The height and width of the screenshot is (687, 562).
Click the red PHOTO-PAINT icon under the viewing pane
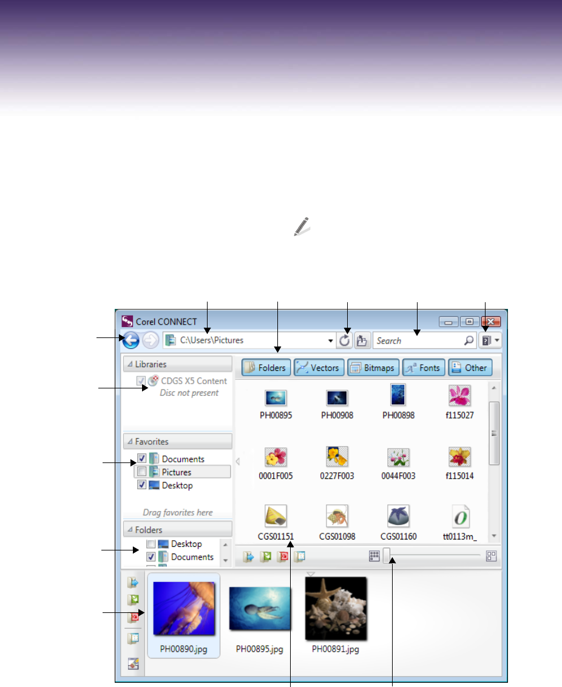283,557
